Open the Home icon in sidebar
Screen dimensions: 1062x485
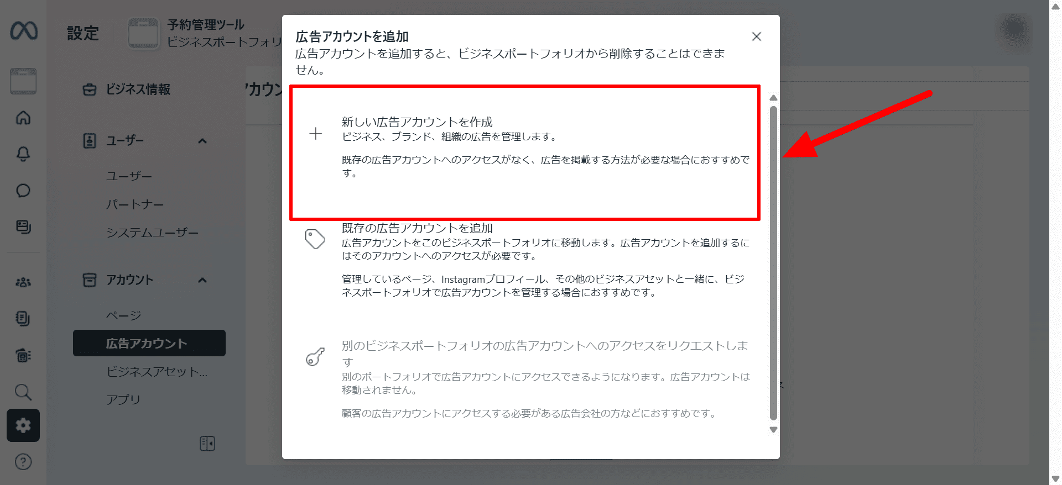[23, 118]
